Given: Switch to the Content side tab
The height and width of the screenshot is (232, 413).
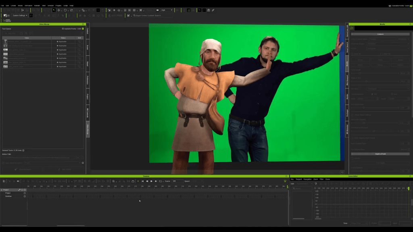Looking at the screenshot, I should tap(88, 31).
